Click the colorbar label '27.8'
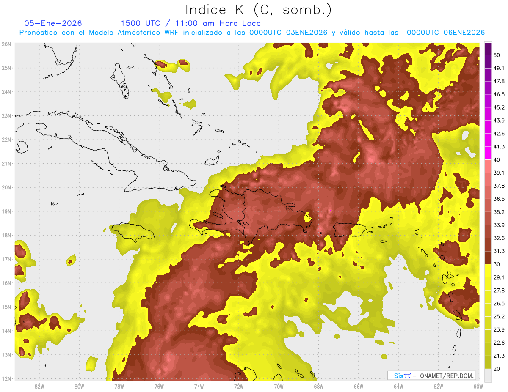Image resolution: width=508 pixels, height=392 pixels. [500, 291]
